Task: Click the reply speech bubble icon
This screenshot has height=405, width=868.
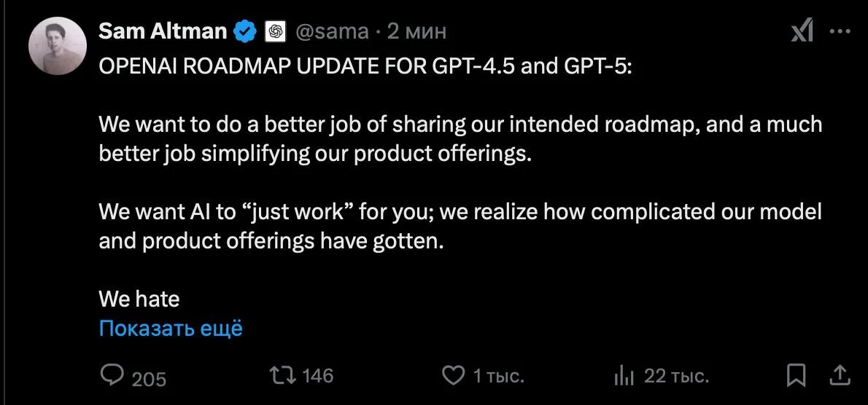Action: pos(112,375)
